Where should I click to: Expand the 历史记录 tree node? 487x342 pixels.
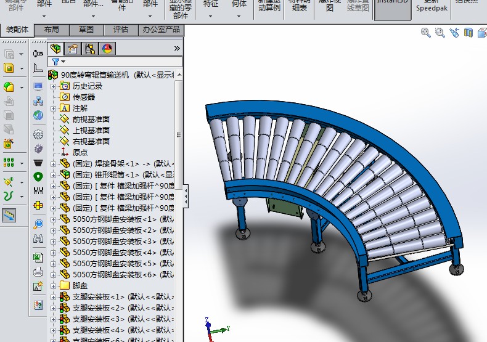(x=53, y=86)
